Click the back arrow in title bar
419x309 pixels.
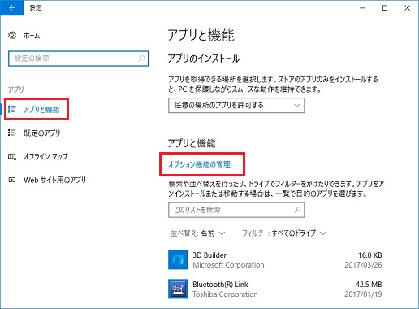click(x=12, y=8)
